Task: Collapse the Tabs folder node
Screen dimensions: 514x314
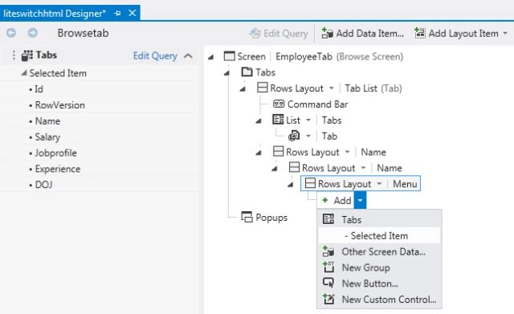Action: point(226,73)
